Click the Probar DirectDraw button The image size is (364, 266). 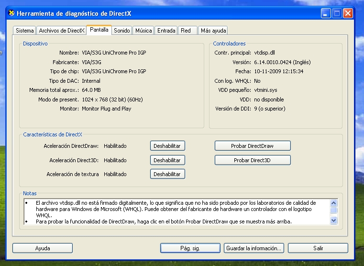click(253, 146)
